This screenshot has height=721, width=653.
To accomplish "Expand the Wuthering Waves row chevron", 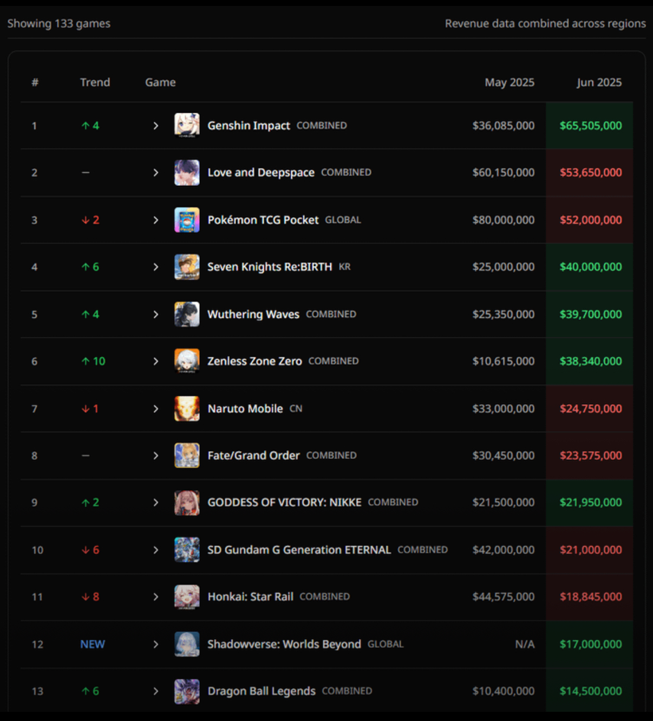I will coord(156,314).
